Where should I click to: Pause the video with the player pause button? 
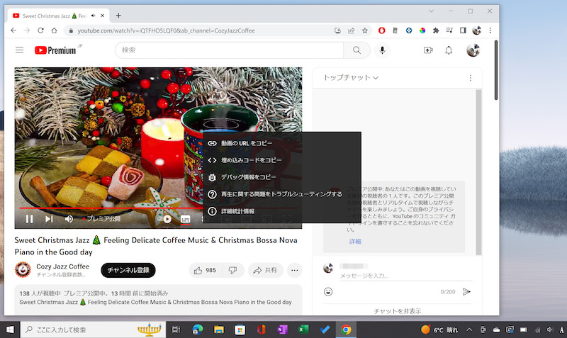[x=30, y=219]
